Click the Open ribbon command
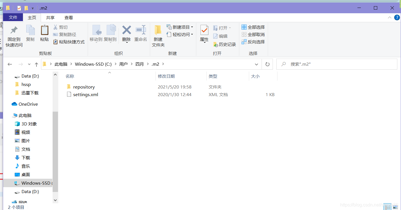401x210 pixels. click(222, 28)
